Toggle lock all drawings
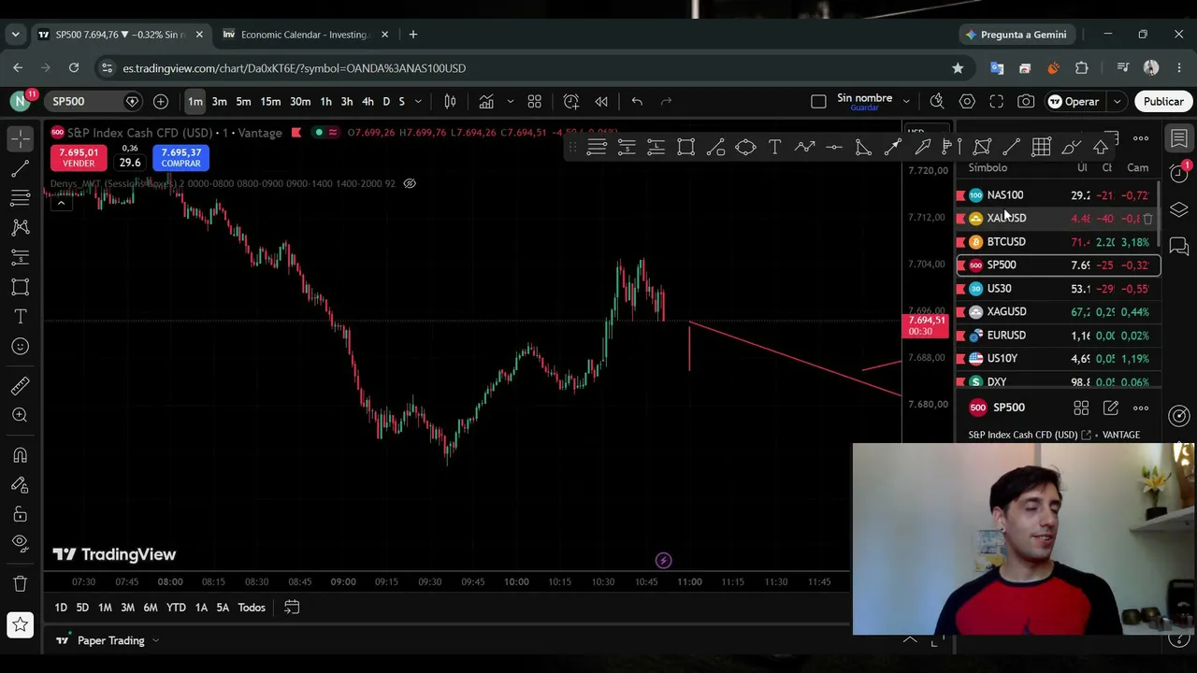The width and height of the screenshot is (1197, 673). tap(21, 515)
